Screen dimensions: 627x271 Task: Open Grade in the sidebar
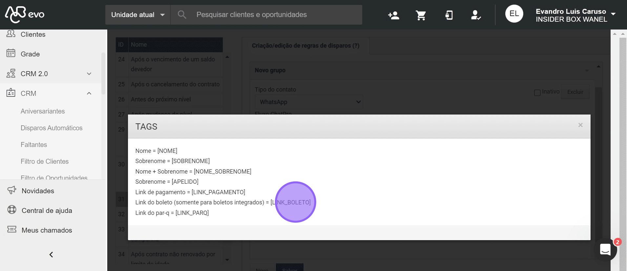30,54
